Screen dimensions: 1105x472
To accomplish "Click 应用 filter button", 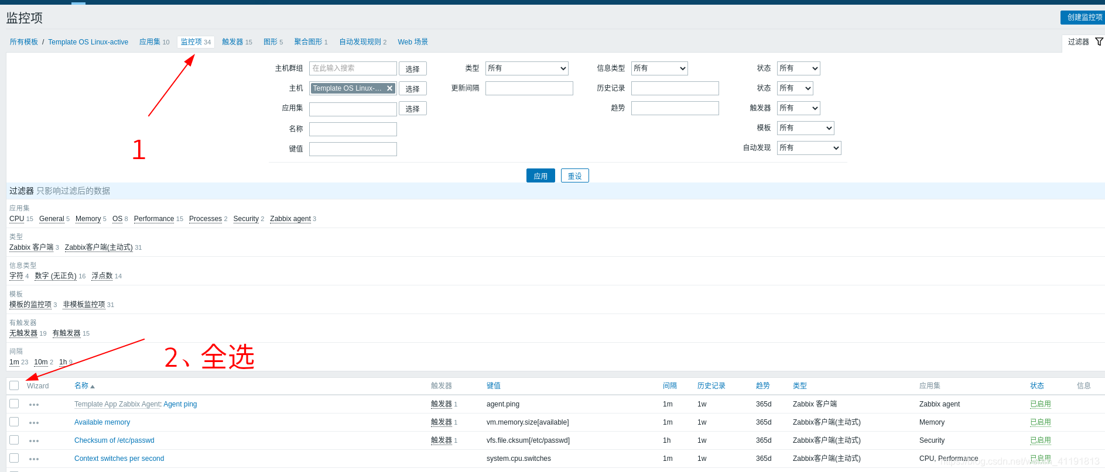I will 540,175.
